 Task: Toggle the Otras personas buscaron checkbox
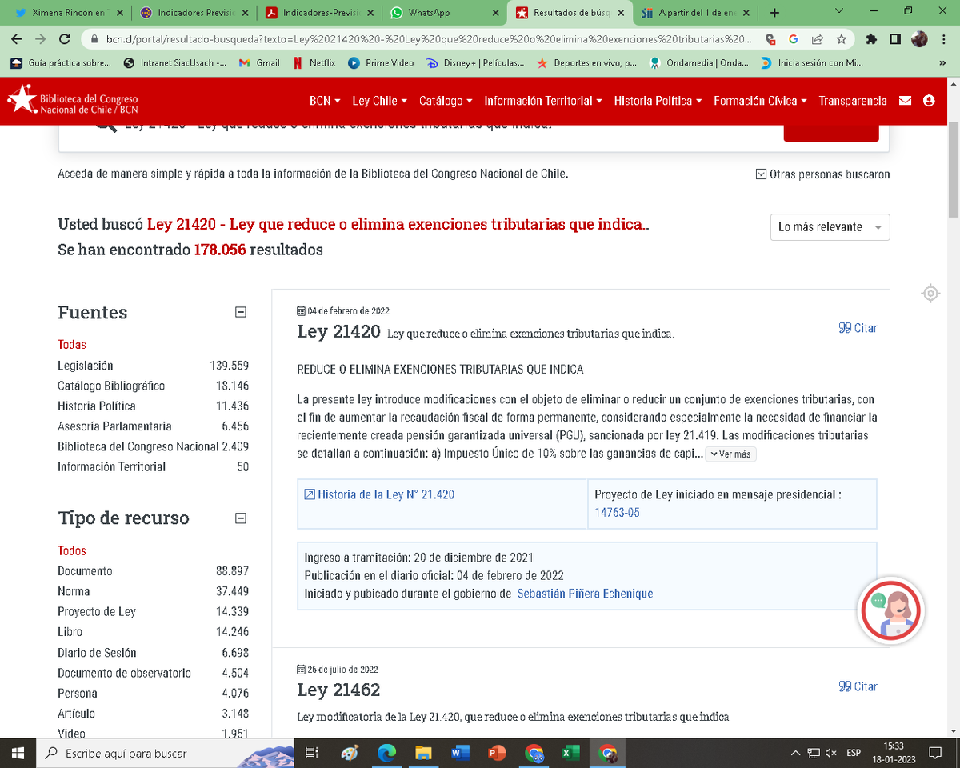tap(761, 174)
